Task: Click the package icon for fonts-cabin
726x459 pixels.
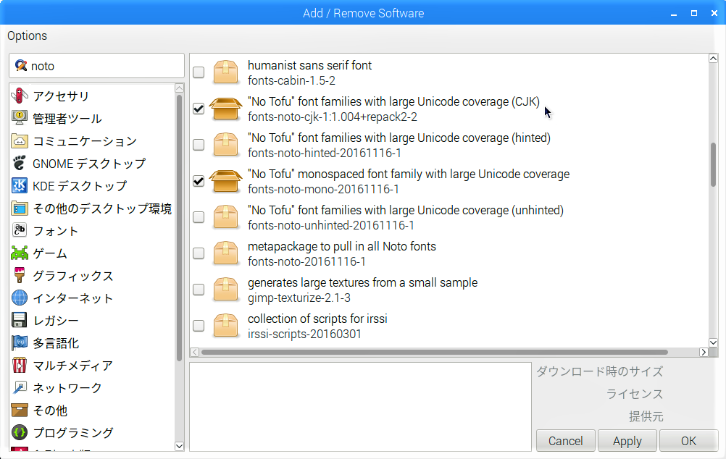Action: click(x=225, y=72)
